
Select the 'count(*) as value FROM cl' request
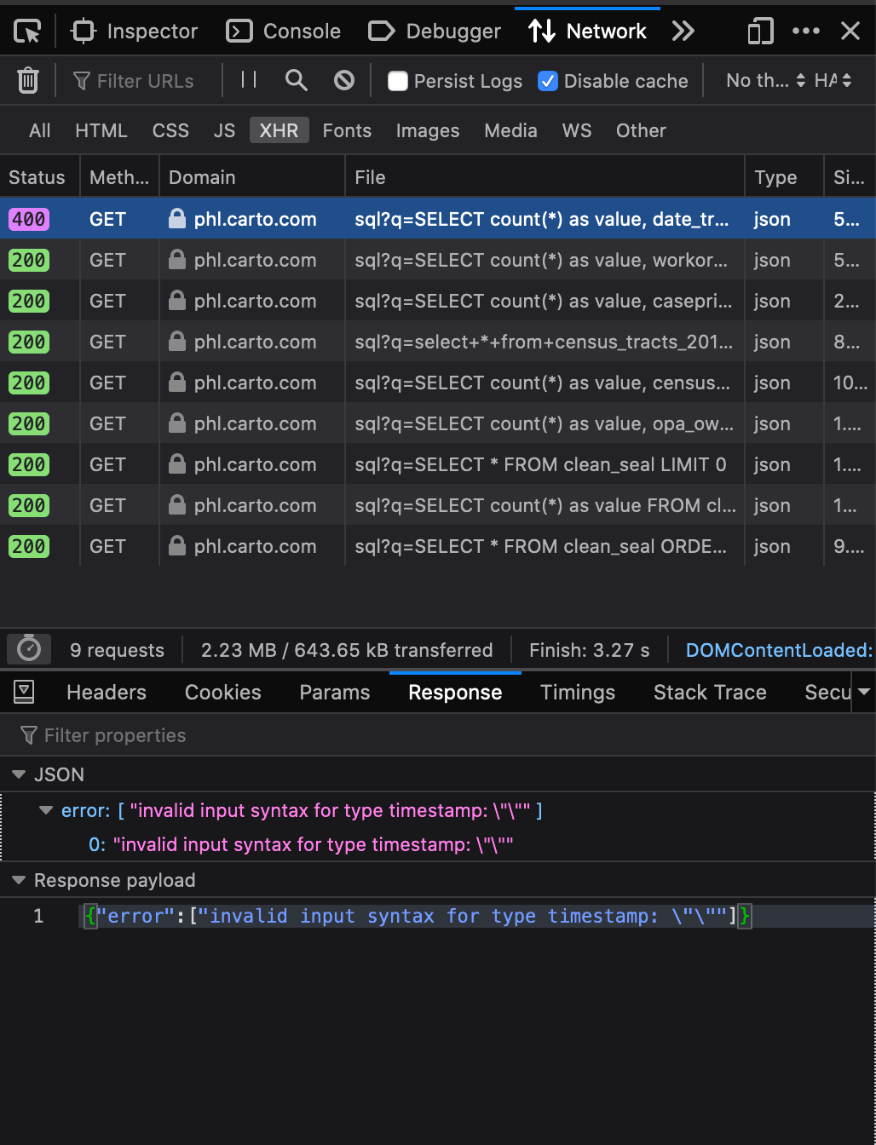click(438, 505)
